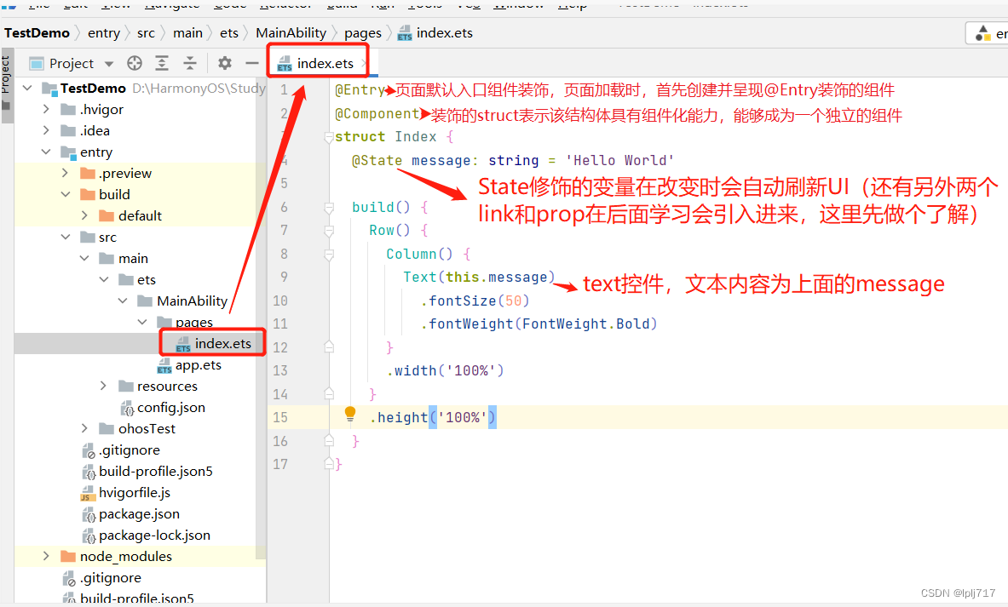Click the @Entry decorator

(360, 90)
